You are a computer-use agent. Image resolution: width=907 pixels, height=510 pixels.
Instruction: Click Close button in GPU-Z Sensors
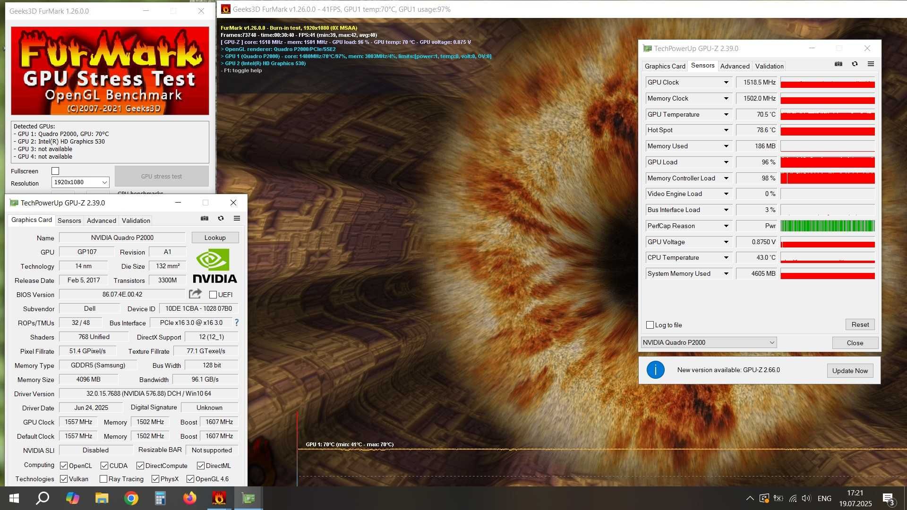click(x=855, y=343)
